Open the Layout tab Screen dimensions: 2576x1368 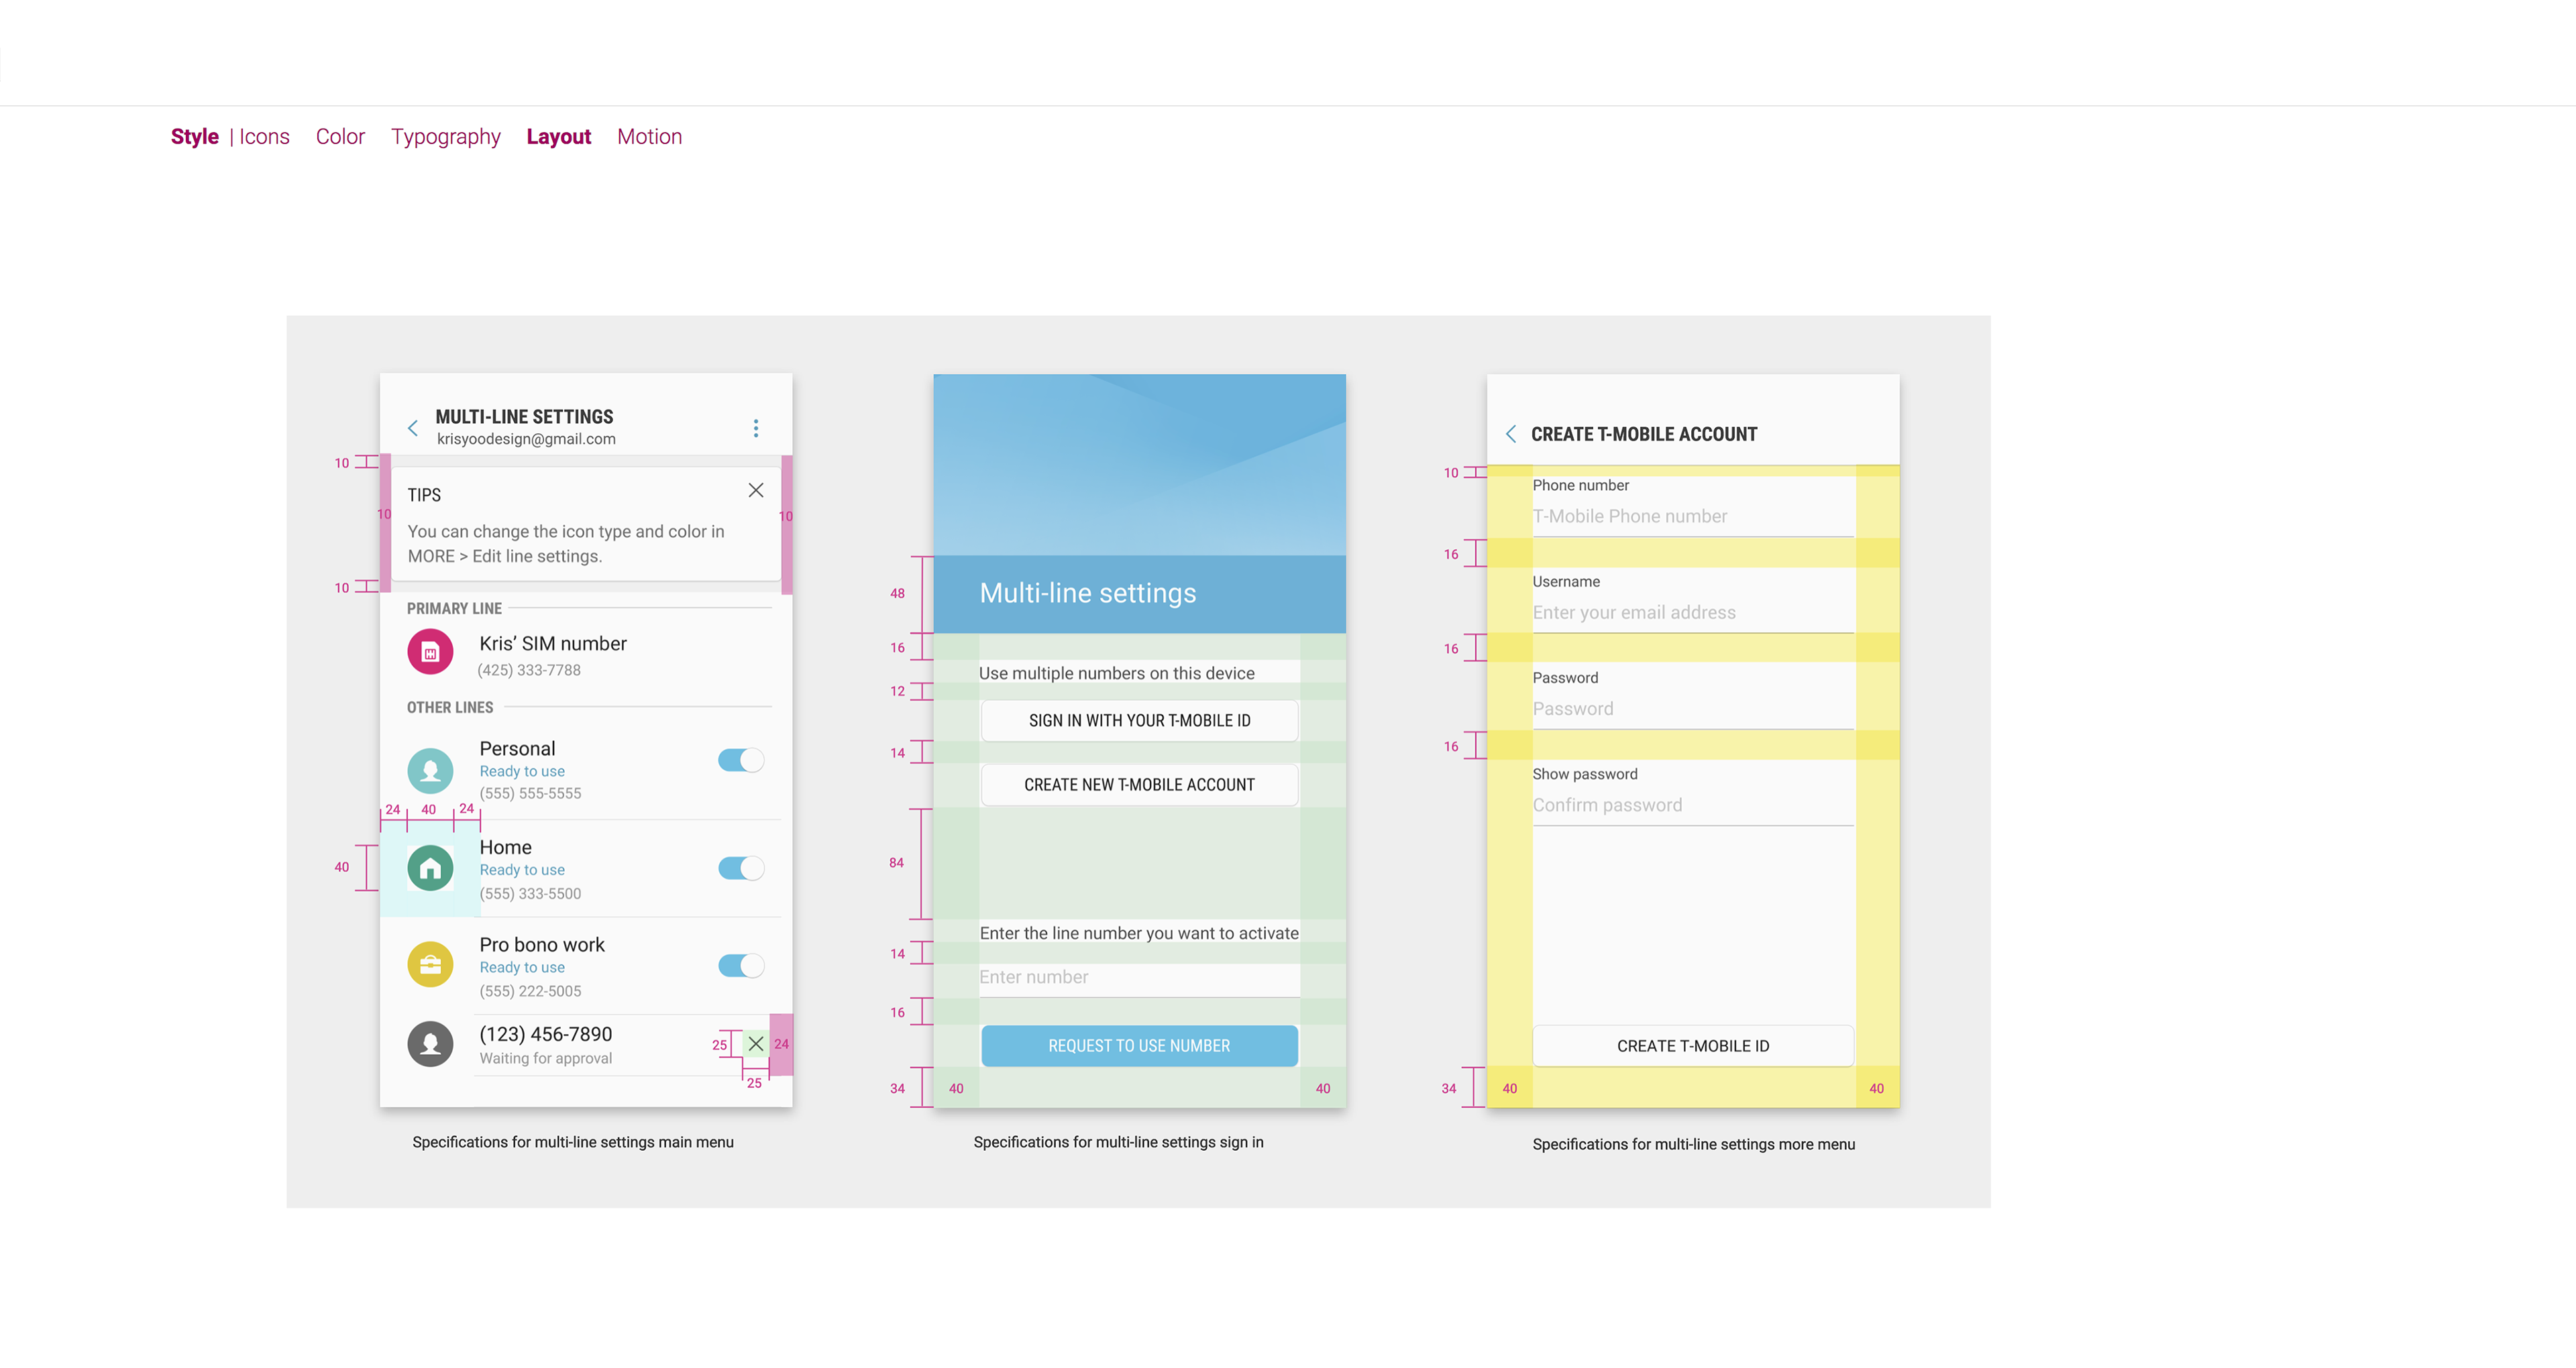click(x=558, y=137)
